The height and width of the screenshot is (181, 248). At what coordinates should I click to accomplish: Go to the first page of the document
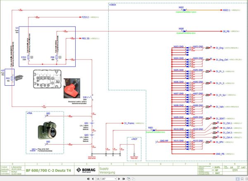(88, 179)
